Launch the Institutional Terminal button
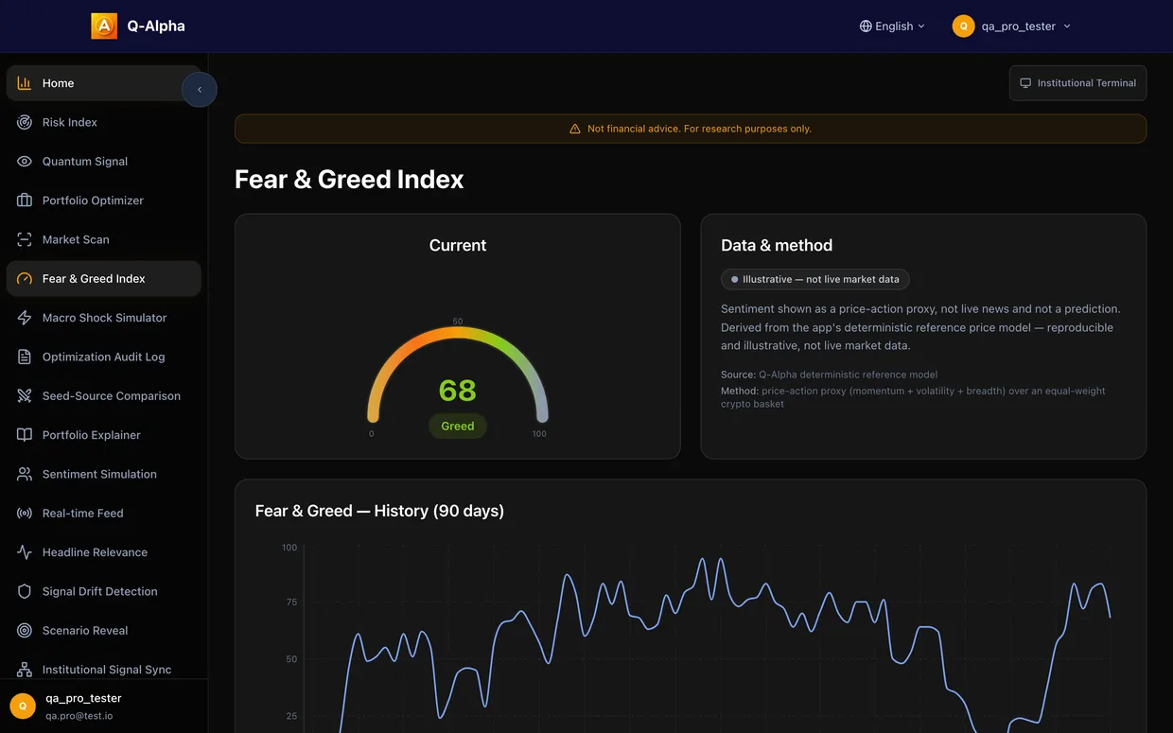The width and height of the screenshot is (1173, 733). [1077, 83]
